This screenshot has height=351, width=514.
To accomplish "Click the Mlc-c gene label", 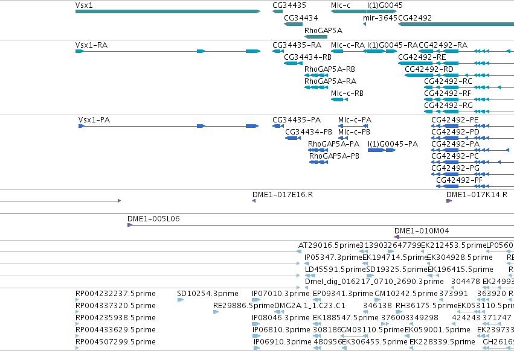I will (341, 5).
